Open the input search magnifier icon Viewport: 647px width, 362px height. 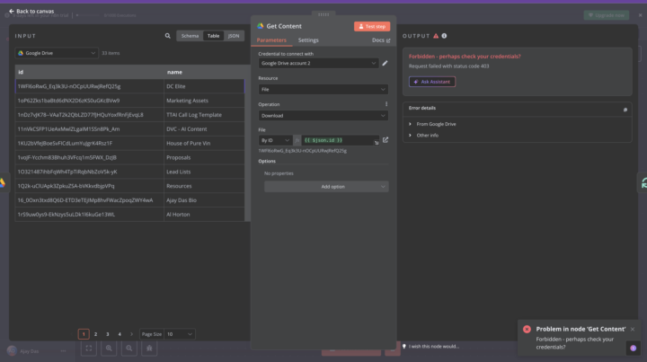pos(167,36)
